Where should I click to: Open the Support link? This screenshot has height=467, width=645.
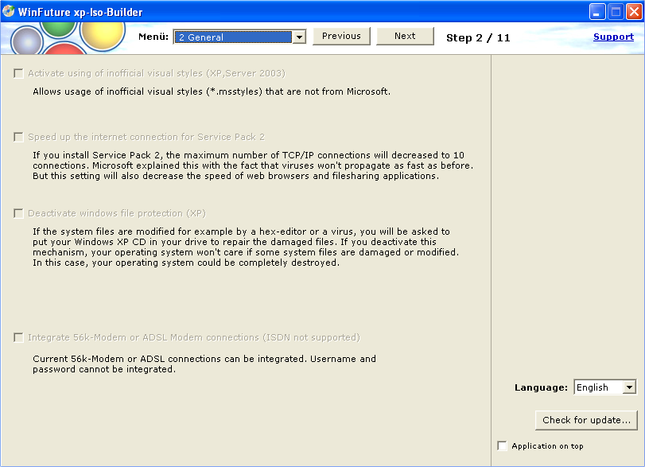coord(613,37)
